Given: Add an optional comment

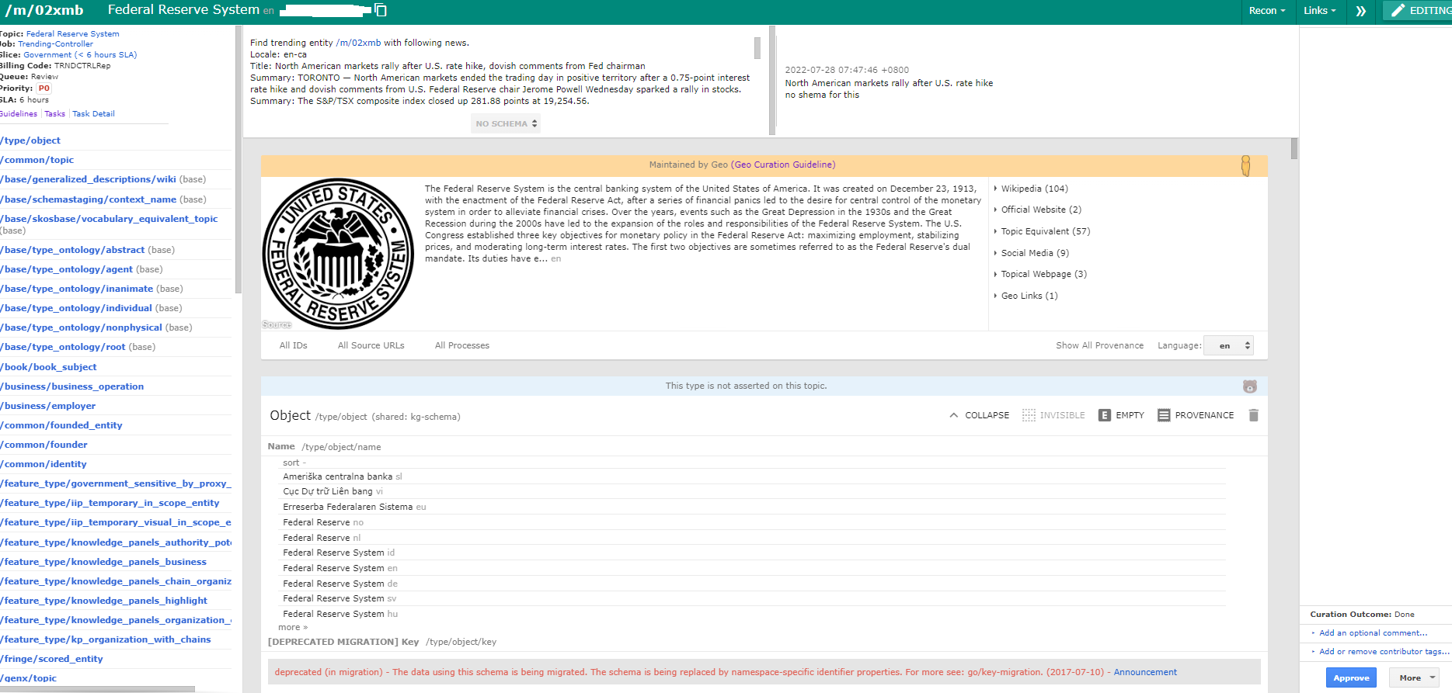Looking at the screenshot, I should pyautogui.click(x=1374, y=633).
